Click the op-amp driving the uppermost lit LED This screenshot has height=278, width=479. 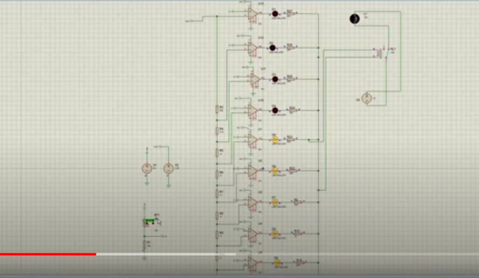pos(253,140)
